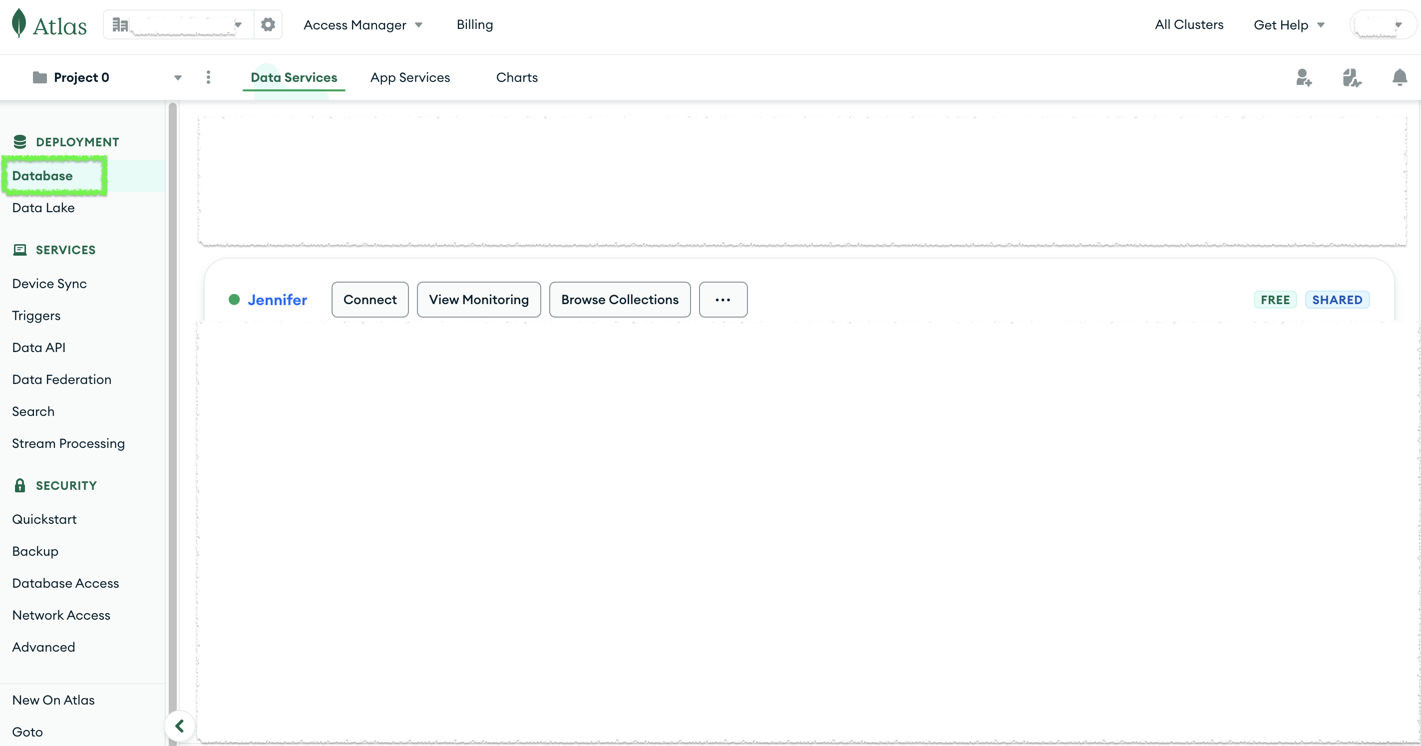Click View Monitoring button
The image size is (1421, 746).
pyautogui.click(x=478, y=300)
